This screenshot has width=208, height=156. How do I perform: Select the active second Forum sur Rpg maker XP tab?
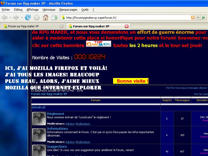98,26
